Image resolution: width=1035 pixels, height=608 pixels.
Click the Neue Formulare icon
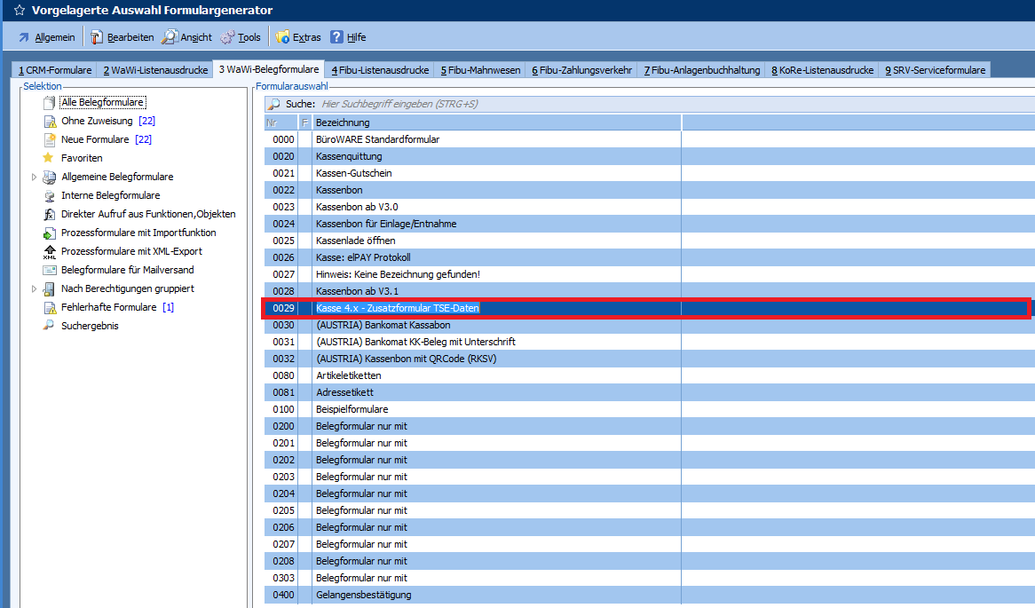pos(49,139)
